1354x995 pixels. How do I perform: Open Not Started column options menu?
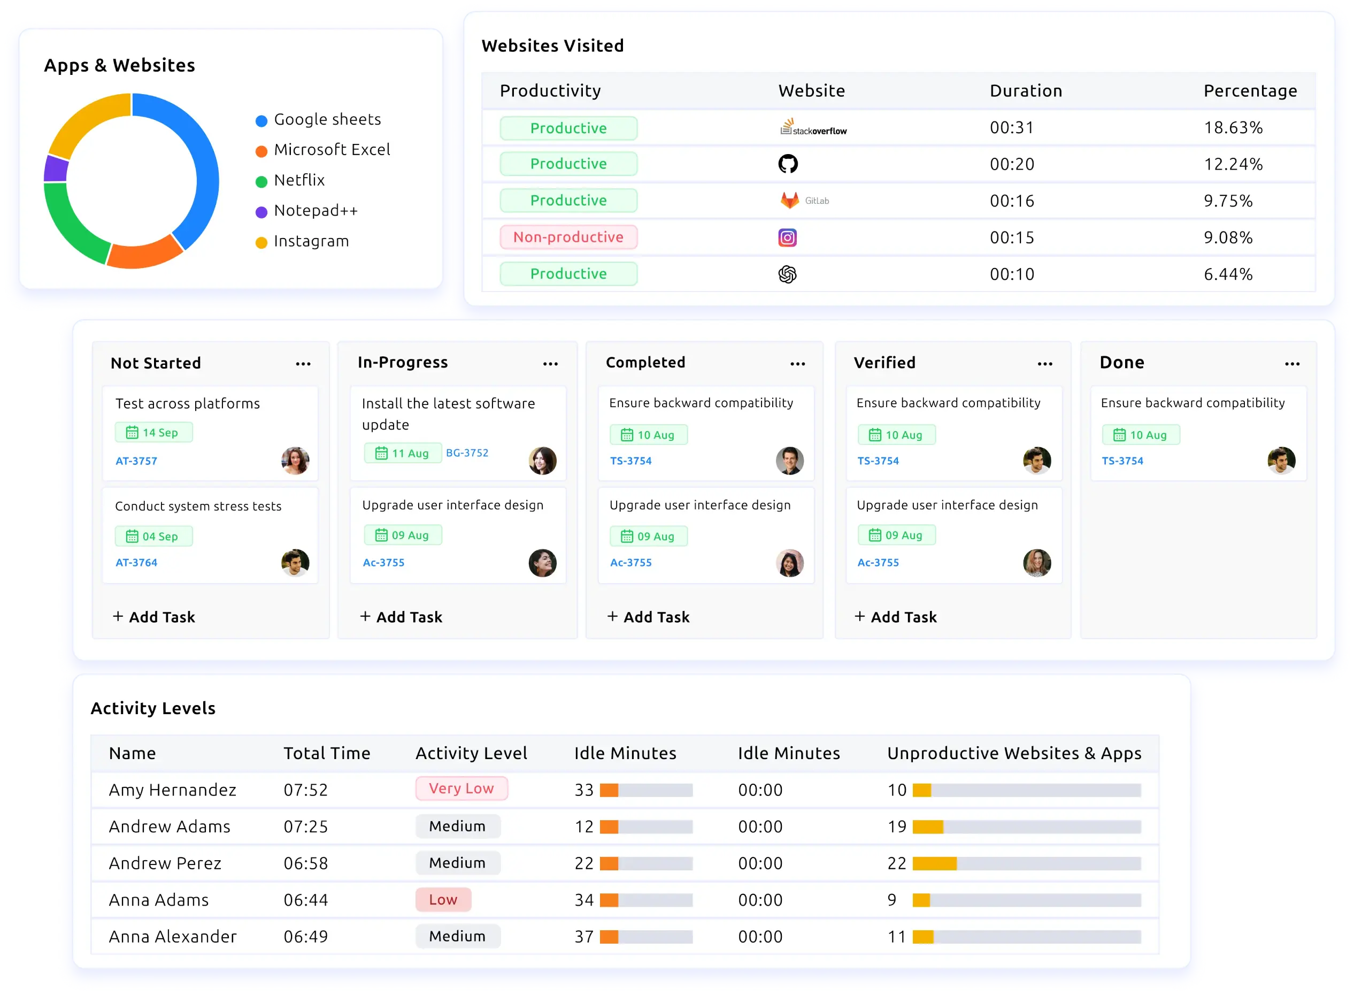coord(303,364)
